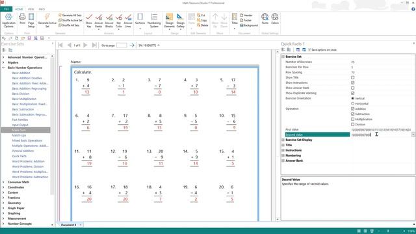This screenshot has width=416, height=234.
Task: Toggle the Show Answer Bank checkbox
Action: [x=352, y=88]
